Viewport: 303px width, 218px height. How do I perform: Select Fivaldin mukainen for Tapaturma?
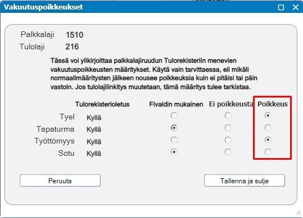coord(174,128)
